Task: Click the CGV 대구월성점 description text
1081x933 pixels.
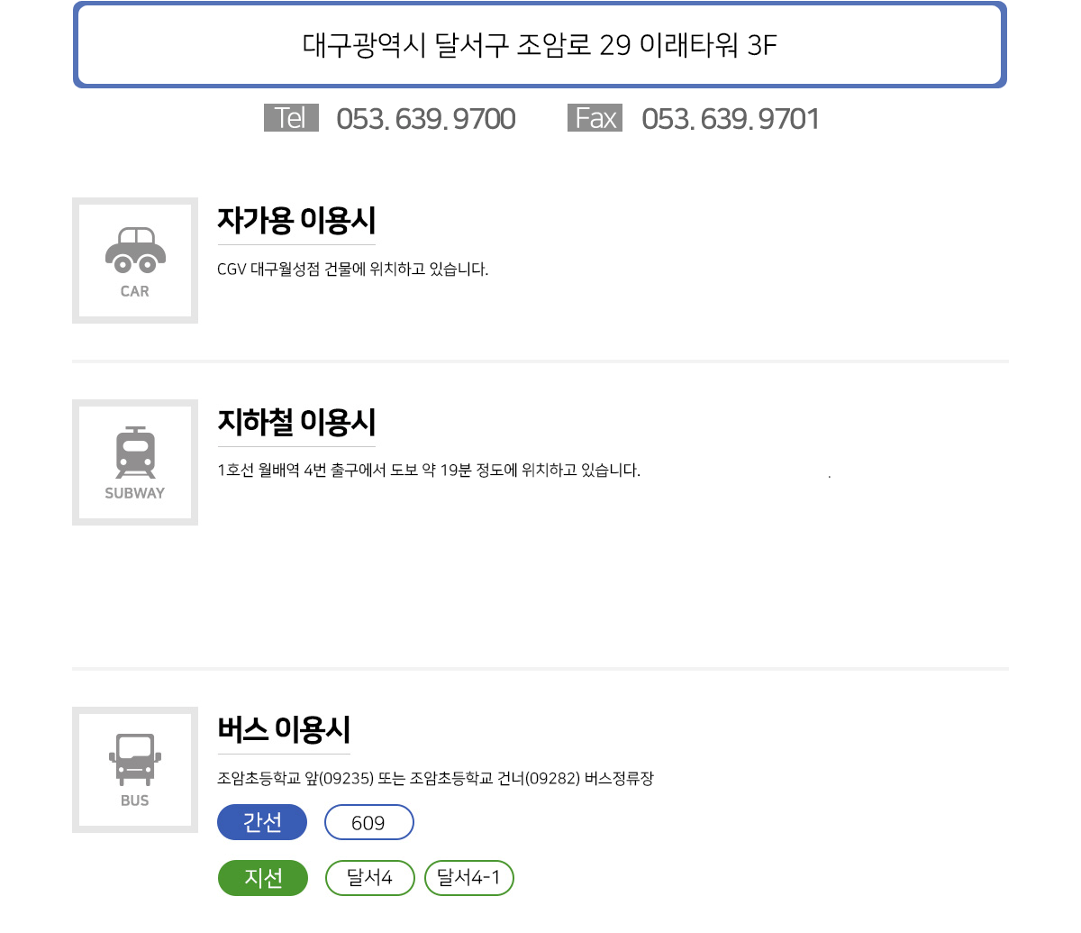Action: tap(353, 269)
